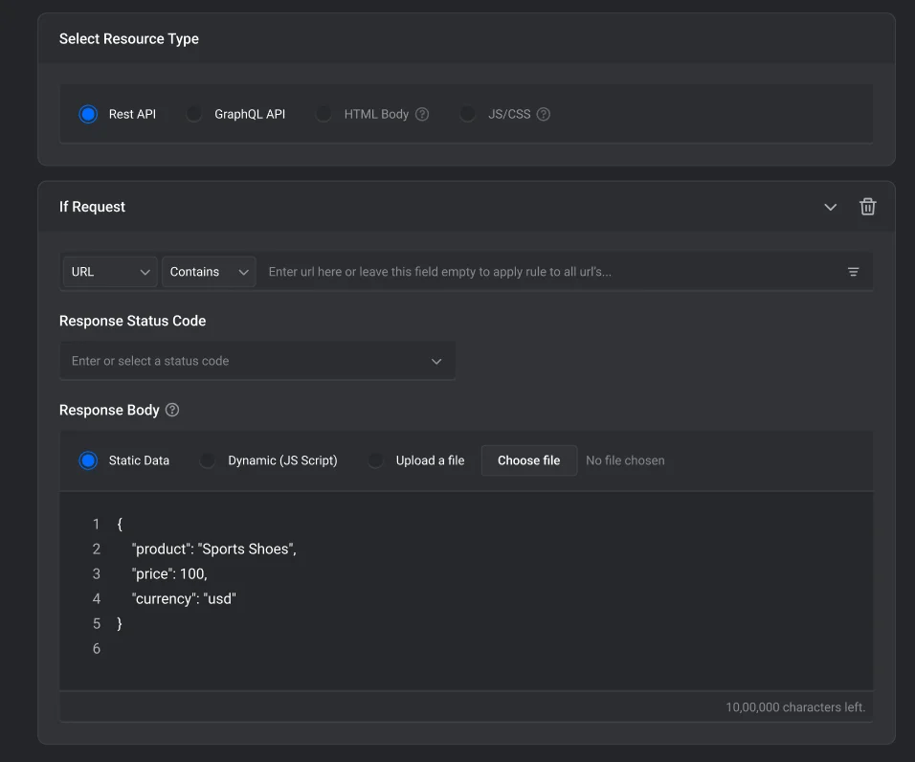Open filter options icon in URL field
This screenshot has width=915, height=762.
click(x=853, y=271)
